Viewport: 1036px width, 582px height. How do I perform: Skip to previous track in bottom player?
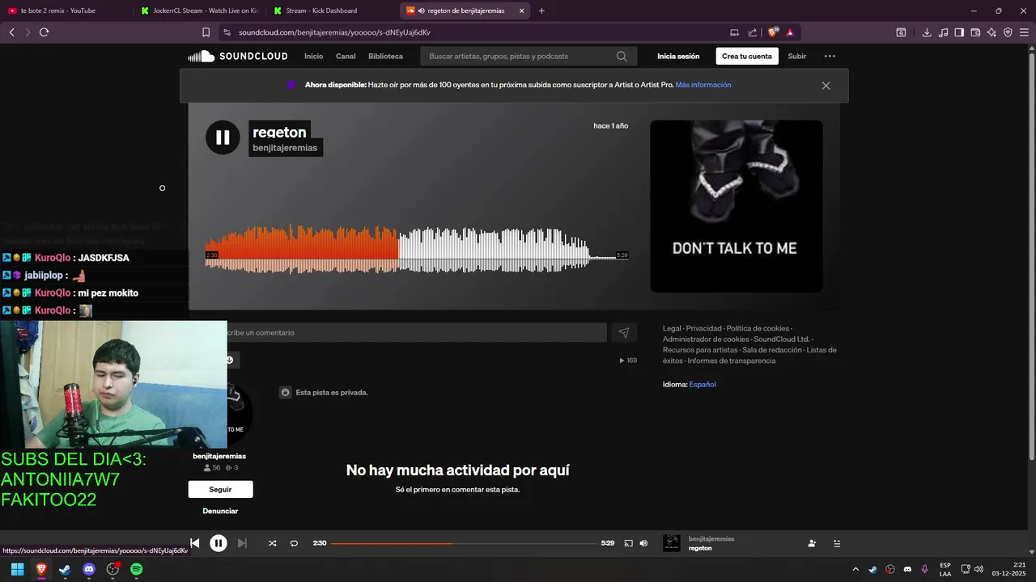tap(194, 543)
